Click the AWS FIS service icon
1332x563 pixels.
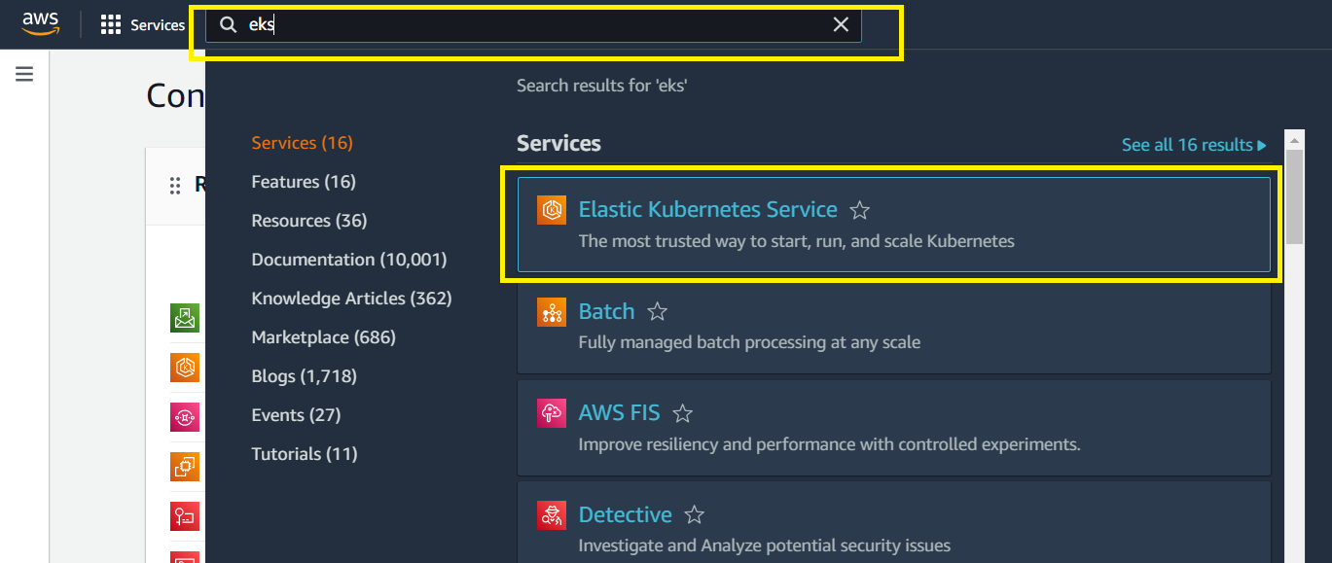point(552,412)
